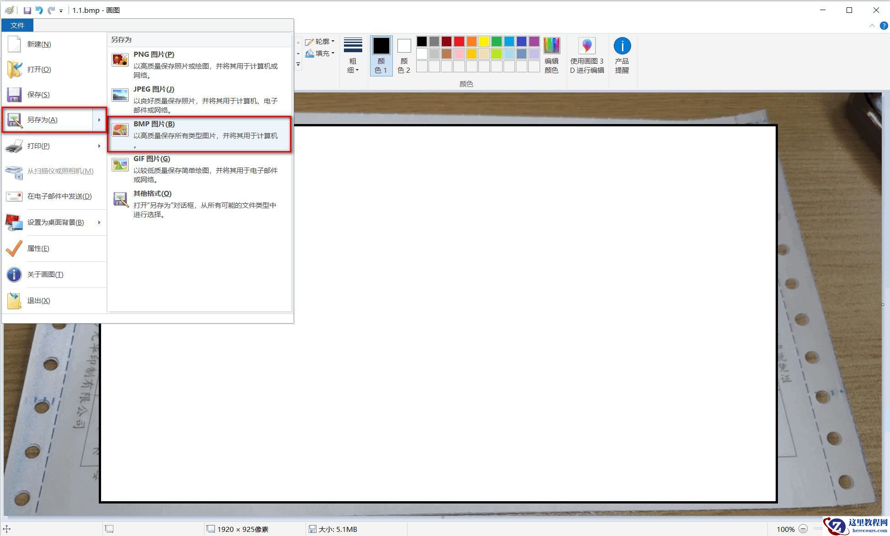Open Edit colors palette icon

[551, 46]
